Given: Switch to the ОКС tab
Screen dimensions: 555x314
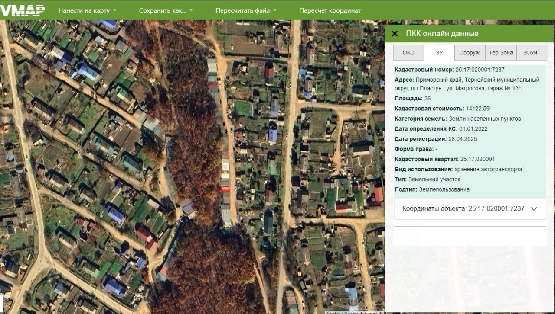Looking at the screenshot, I should [408, 53].
